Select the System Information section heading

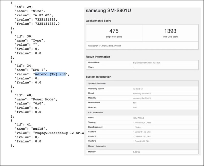[98, 77]
